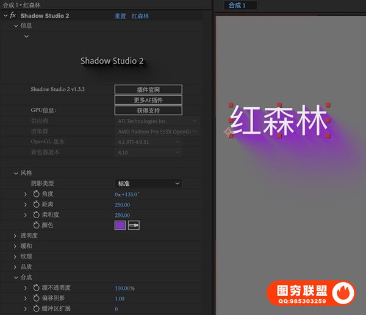Open the purple shadow color swatch

point(120,225)
